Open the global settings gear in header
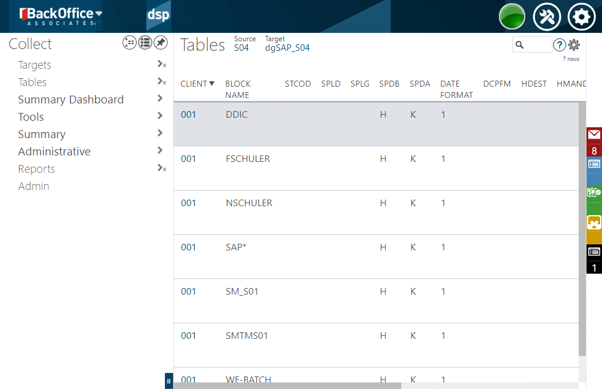This screenshot has height=389, width=602. (x=581, y=17)
